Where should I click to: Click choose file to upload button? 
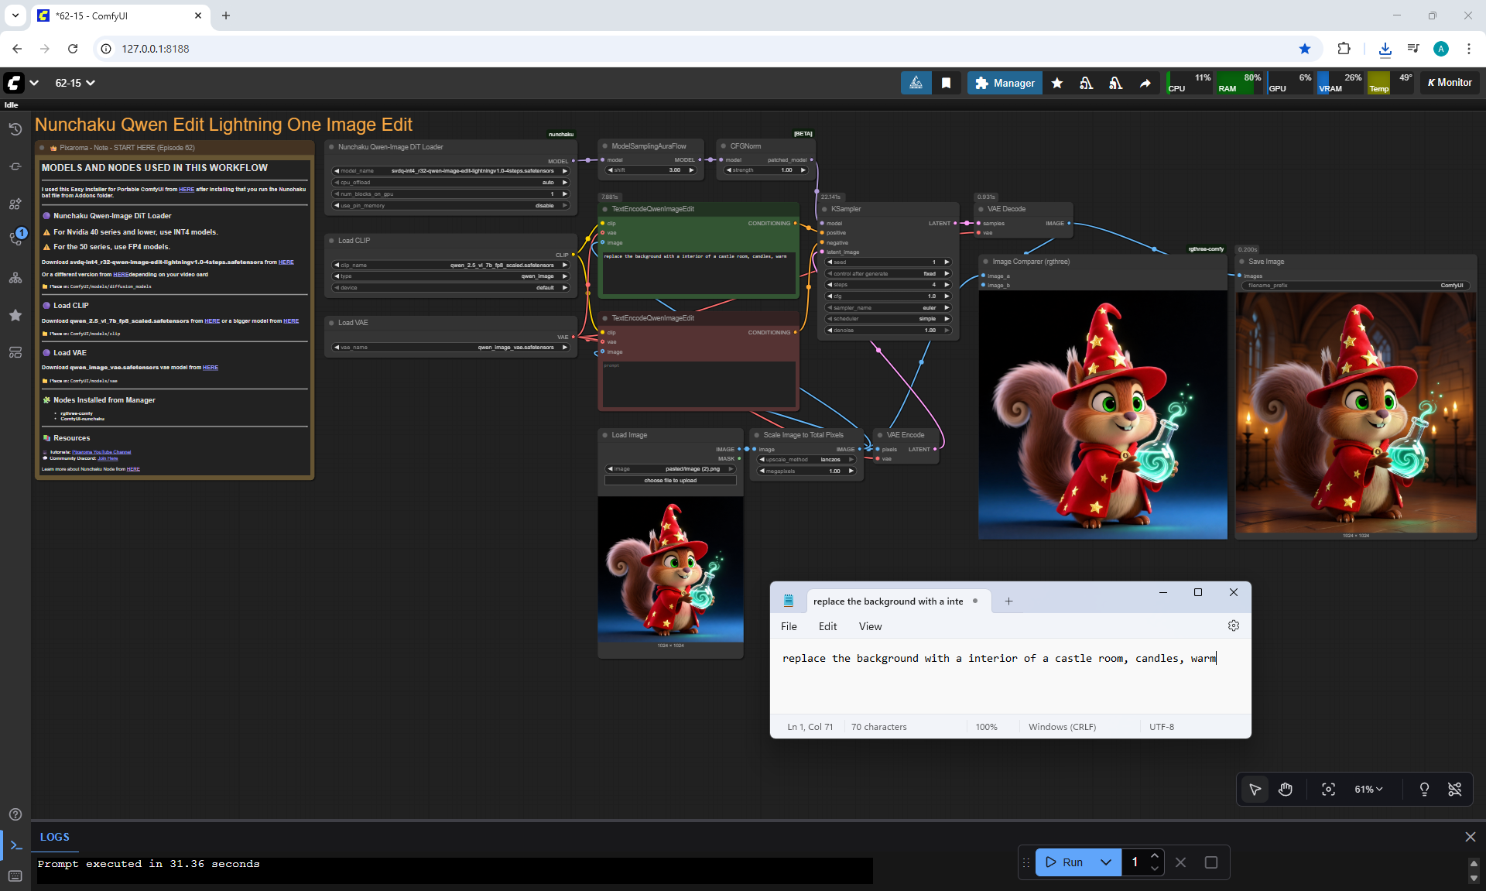[x=670, y=481]
